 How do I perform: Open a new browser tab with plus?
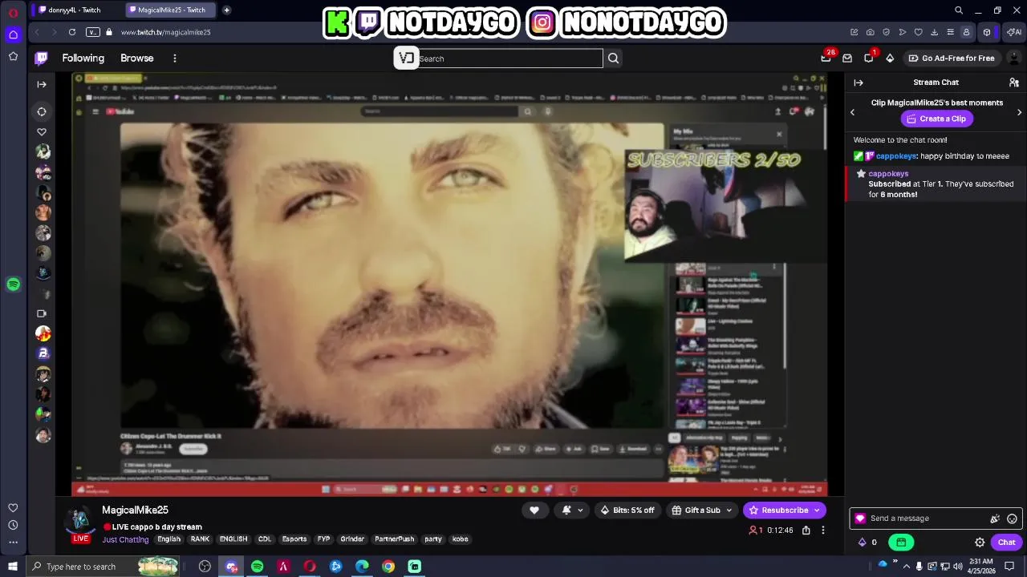click(x=226, y=10)
